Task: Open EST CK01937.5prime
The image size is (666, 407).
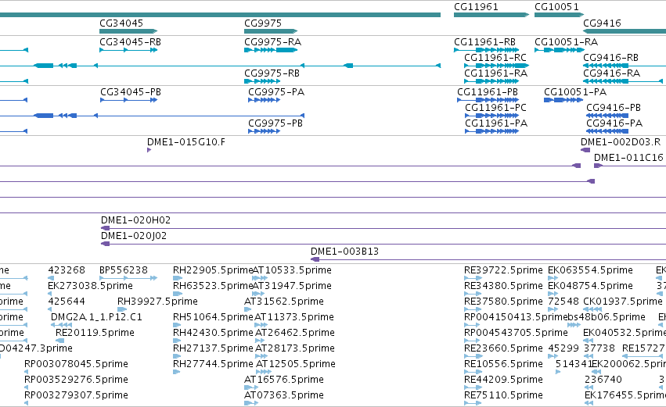Action: pyautogui.click(x=623, y=302)
